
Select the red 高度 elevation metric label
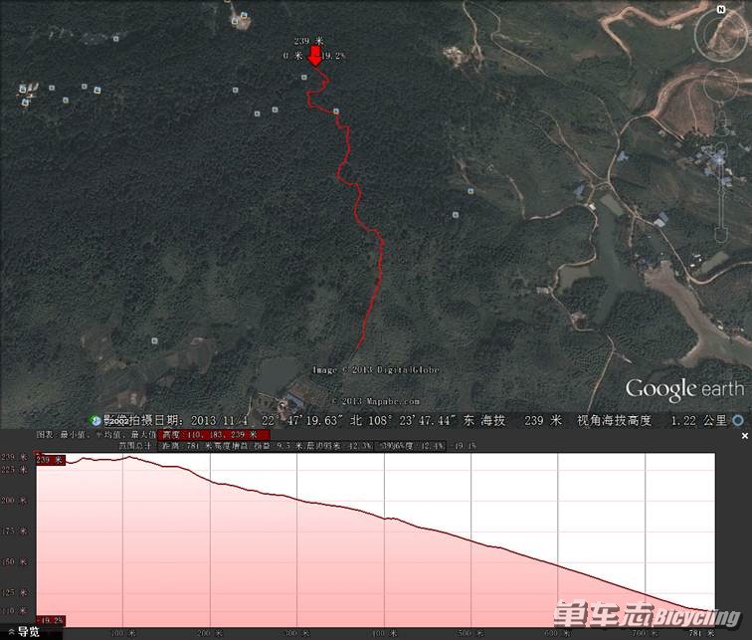pos(214,435)
